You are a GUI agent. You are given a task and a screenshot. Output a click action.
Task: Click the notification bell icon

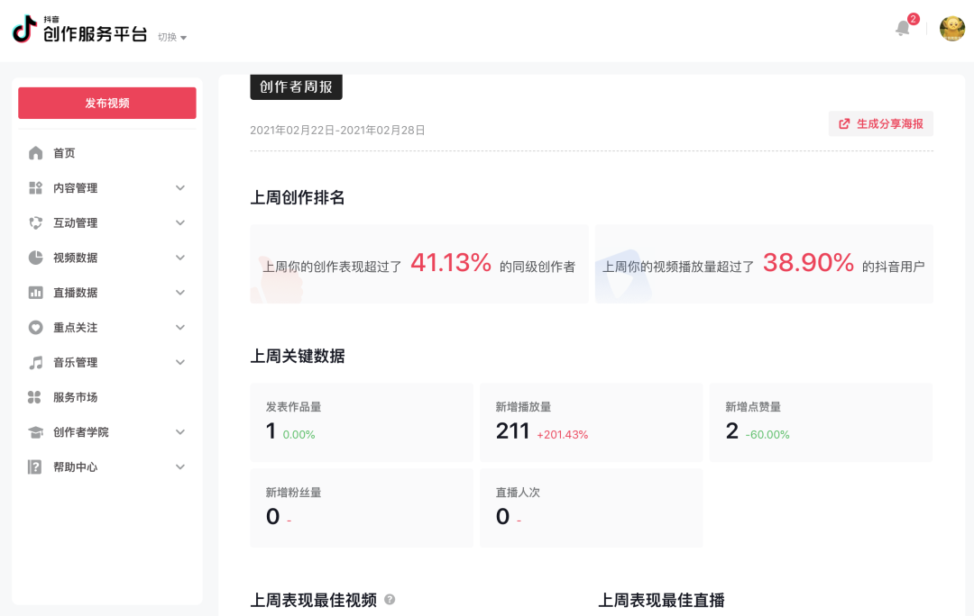tap(903, 29)
